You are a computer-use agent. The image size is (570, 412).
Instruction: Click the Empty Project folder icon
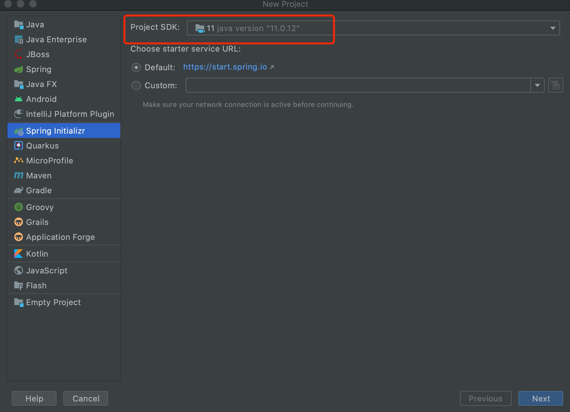pos(19,302)
